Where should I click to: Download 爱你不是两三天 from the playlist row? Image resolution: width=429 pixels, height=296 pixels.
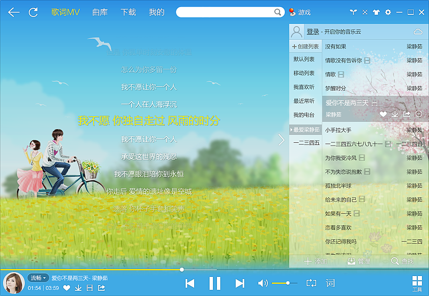[395, 114]
